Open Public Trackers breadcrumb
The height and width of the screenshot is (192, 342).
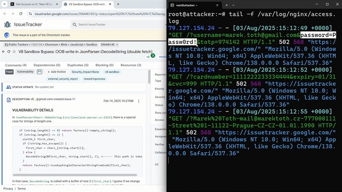pyautogui.click(x=19, y=44)
